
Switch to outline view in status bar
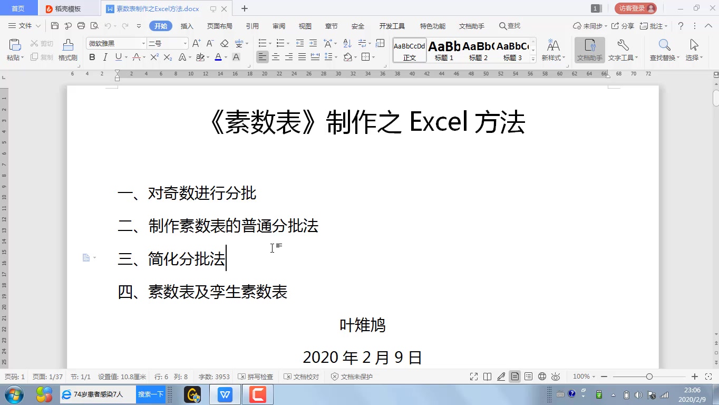(x=529, y=377)
